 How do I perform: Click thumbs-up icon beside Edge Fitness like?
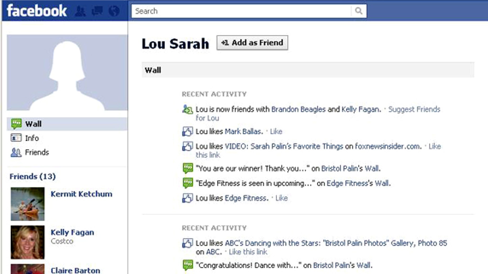click(x=187, y=198)
